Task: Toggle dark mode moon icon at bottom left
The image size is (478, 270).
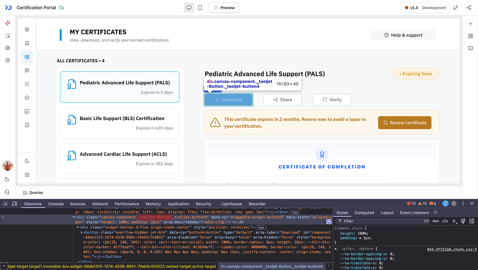Action: [x=7, y=179]
